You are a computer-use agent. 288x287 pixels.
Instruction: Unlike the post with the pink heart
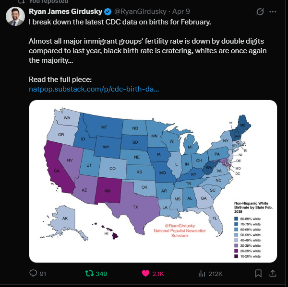click(x=146, y=273)
